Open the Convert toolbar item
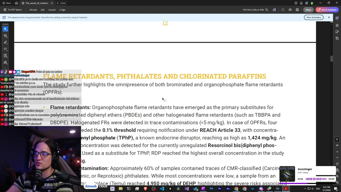The height and width of the screenshot is (192, 341). [x=52, y=10]
